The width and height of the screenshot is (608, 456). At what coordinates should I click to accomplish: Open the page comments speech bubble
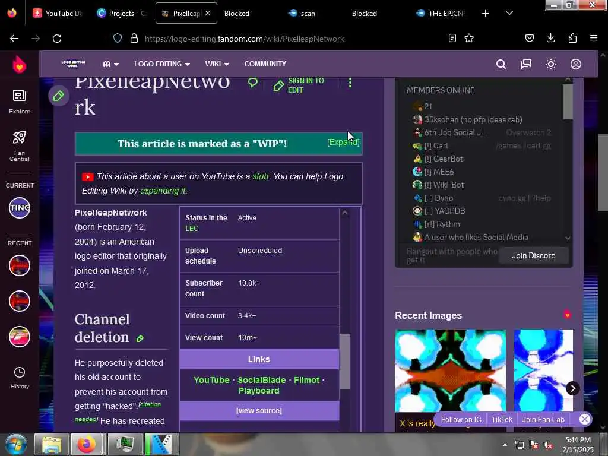[x=253, y=82]
